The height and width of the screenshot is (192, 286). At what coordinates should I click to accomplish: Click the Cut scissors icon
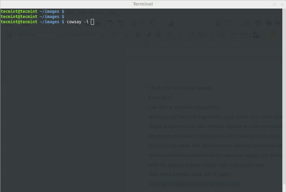133,23
